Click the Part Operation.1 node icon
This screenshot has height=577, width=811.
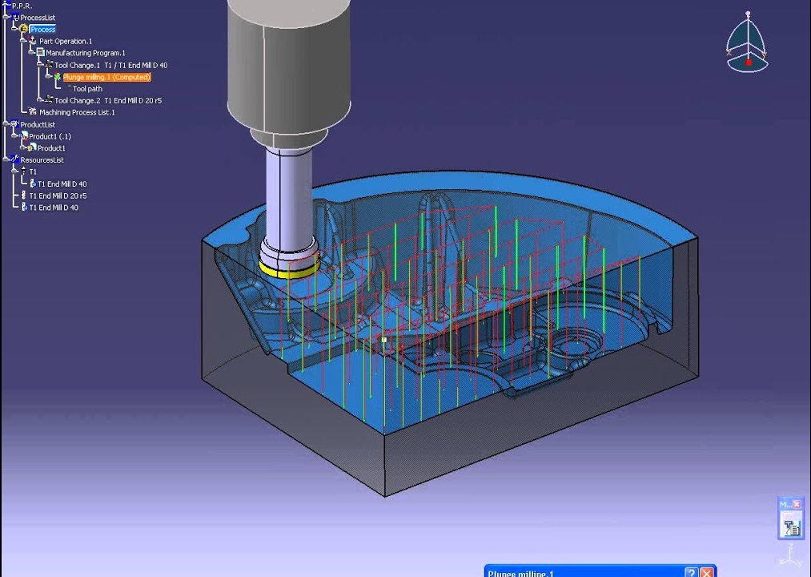pos(33,41)
